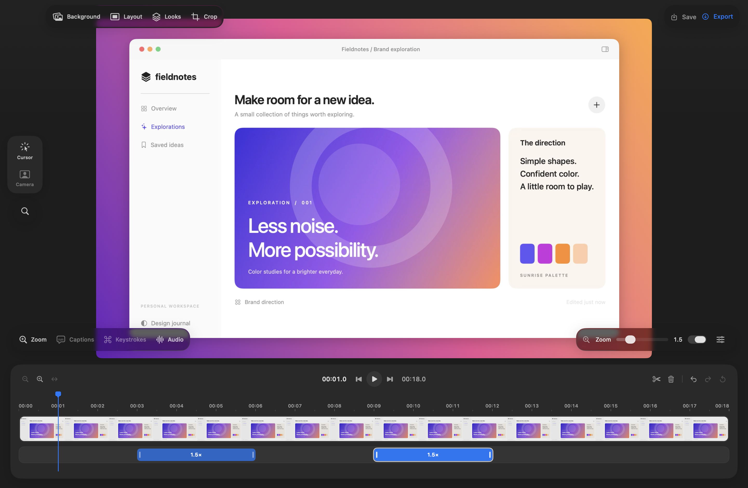The image size is (748, 488).
Task: Click the Brand direction label
Action: click(264, 302)
